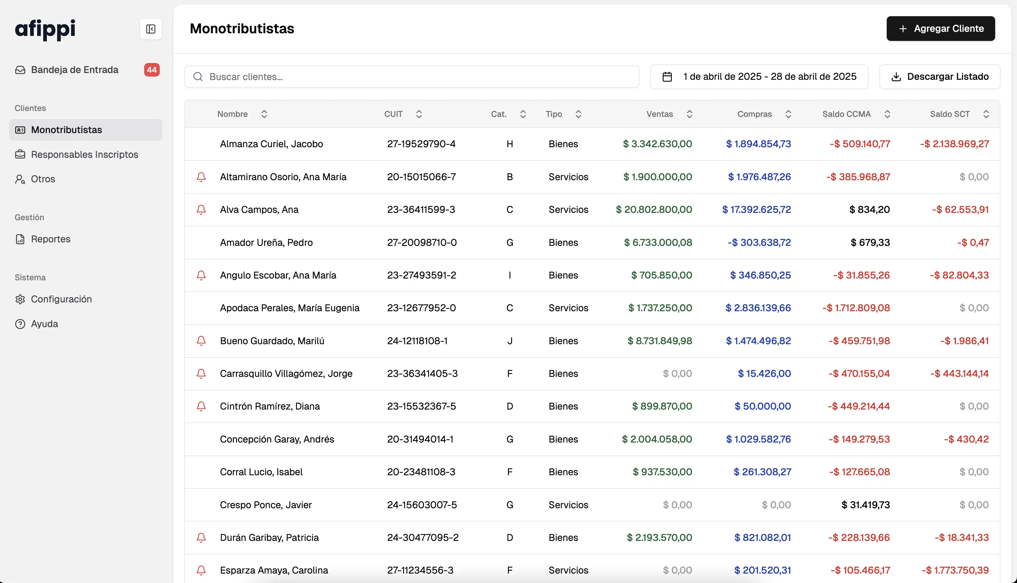Toggle Tipo column sort arrows

tap(578, 114)
